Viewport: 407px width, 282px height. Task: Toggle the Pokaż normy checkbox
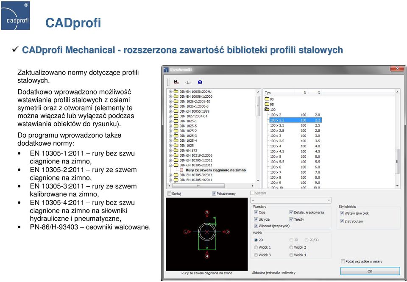214,194
